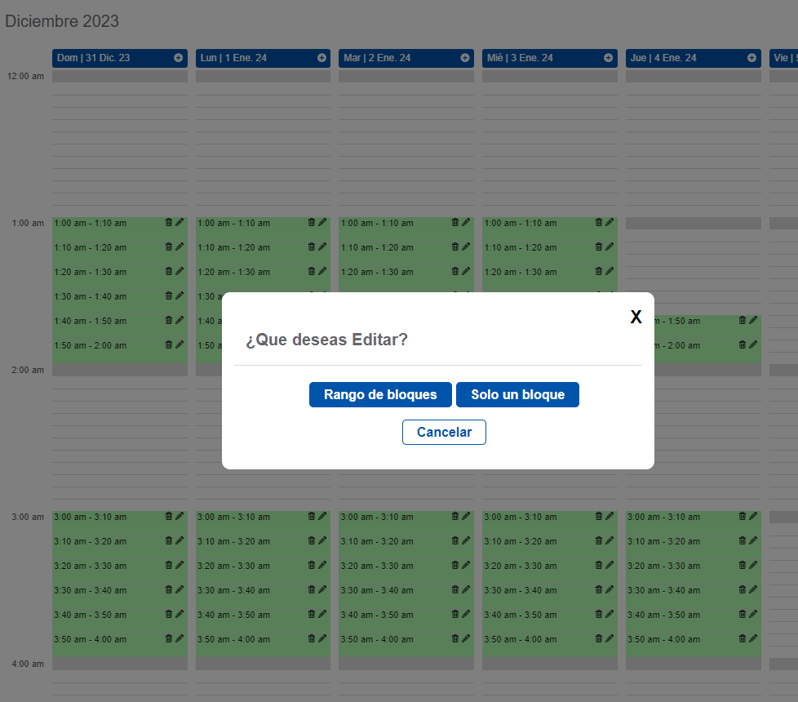The height and width of the screenshot is (702, 798).
Task: Add a new block to Mar 2 Ene. column
Action: [464, 58]
